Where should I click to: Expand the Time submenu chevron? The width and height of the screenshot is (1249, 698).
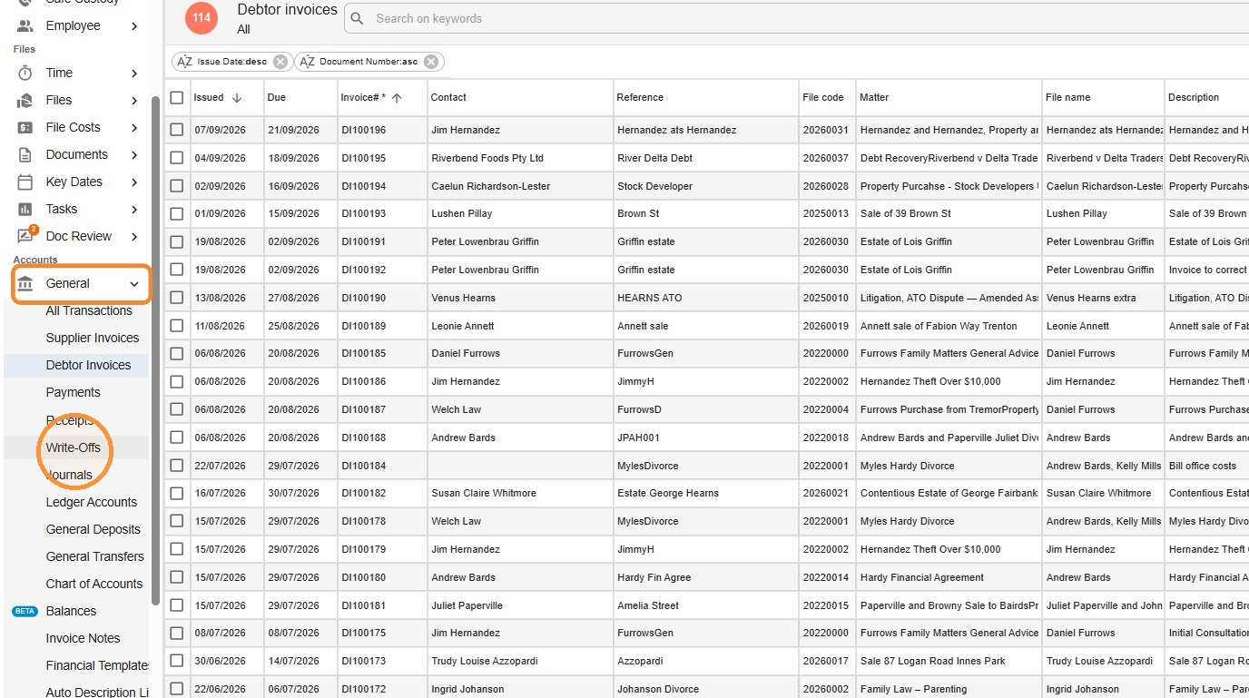(x=134, y=73)
